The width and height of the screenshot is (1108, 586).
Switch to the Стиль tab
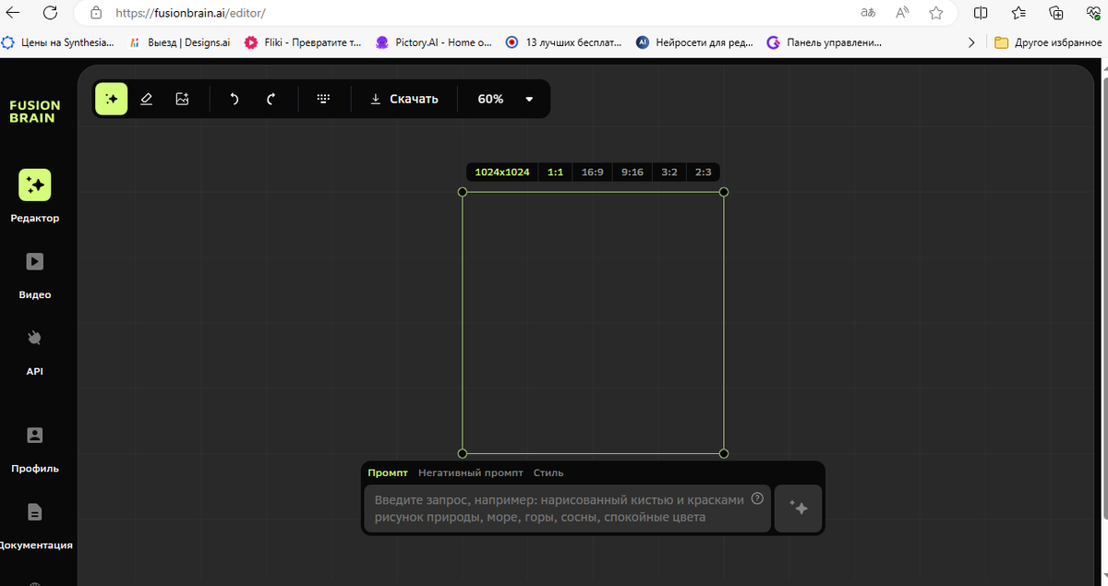pyautogui.click(x=548, y=472)
